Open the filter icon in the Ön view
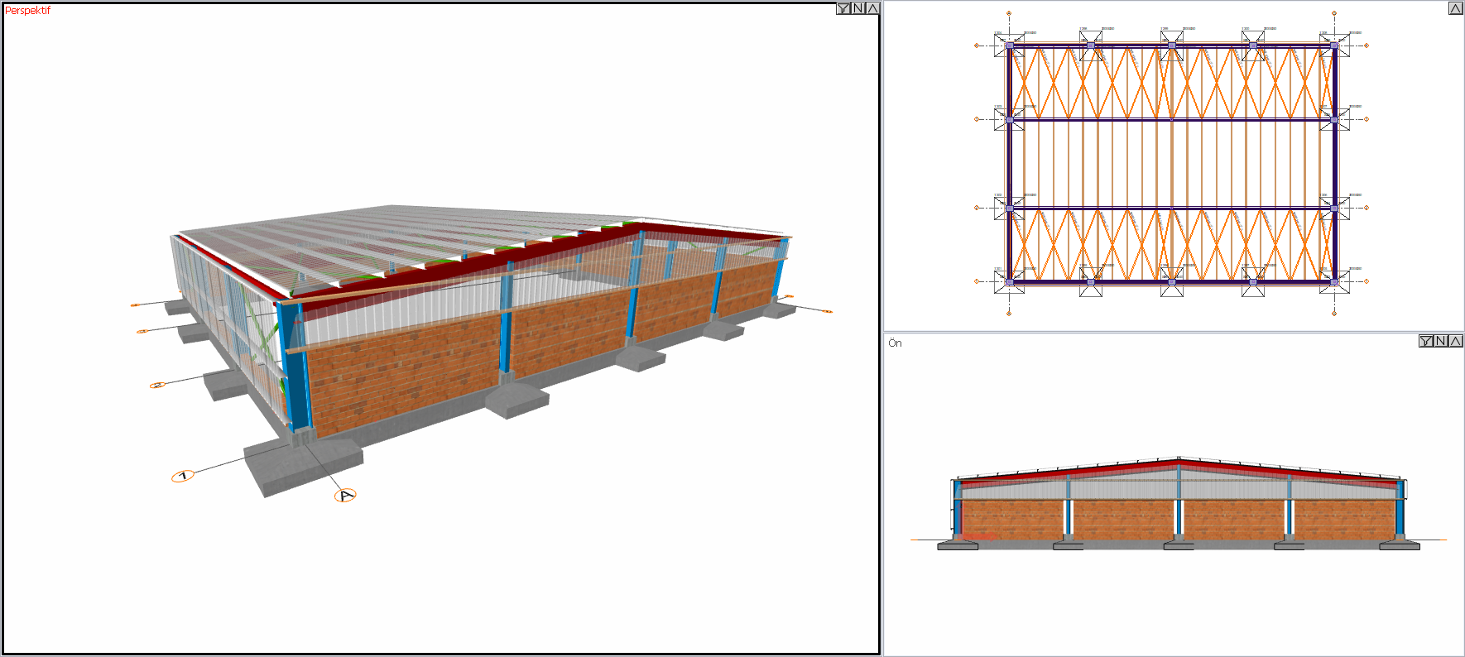The image size is (1465, 657). point(1426,341)
